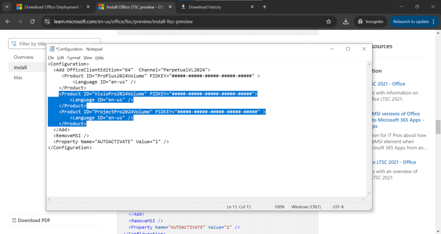
Task: Click the Incognito badge in the toolbar
Action: coord(370,21)
